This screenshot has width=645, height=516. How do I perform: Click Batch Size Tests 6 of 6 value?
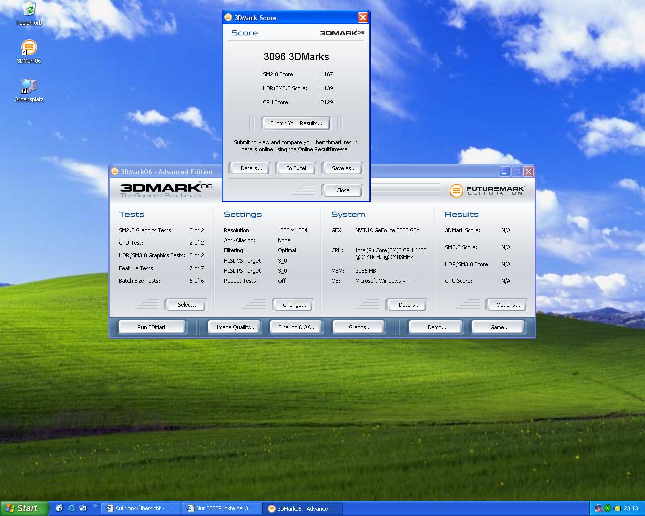coord(197,281)
